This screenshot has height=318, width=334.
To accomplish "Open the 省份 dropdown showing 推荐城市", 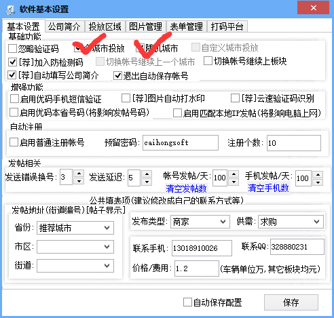I will 75,228.
